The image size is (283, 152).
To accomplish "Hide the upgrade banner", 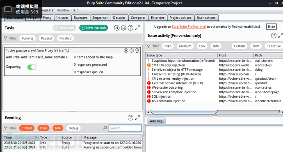I will [271, 27].
